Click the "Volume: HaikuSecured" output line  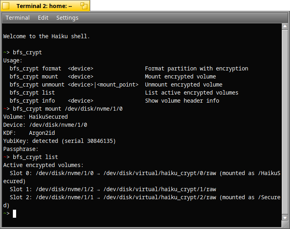point(35,117)
